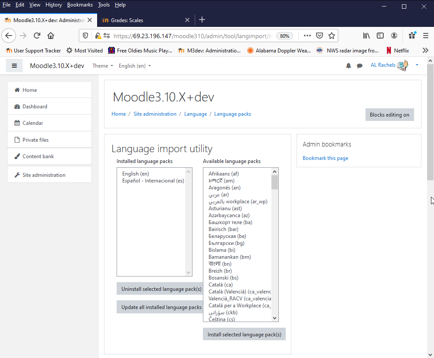The width and height of the screenshot is (434, 358).
Task: Toggle Moodle side navigation drawer
Action: click(14, 65)
